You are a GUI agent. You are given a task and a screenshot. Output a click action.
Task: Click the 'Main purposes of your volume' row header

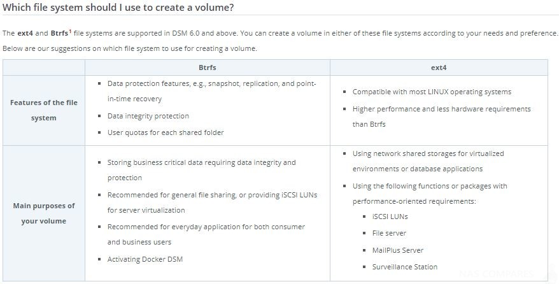43,213
